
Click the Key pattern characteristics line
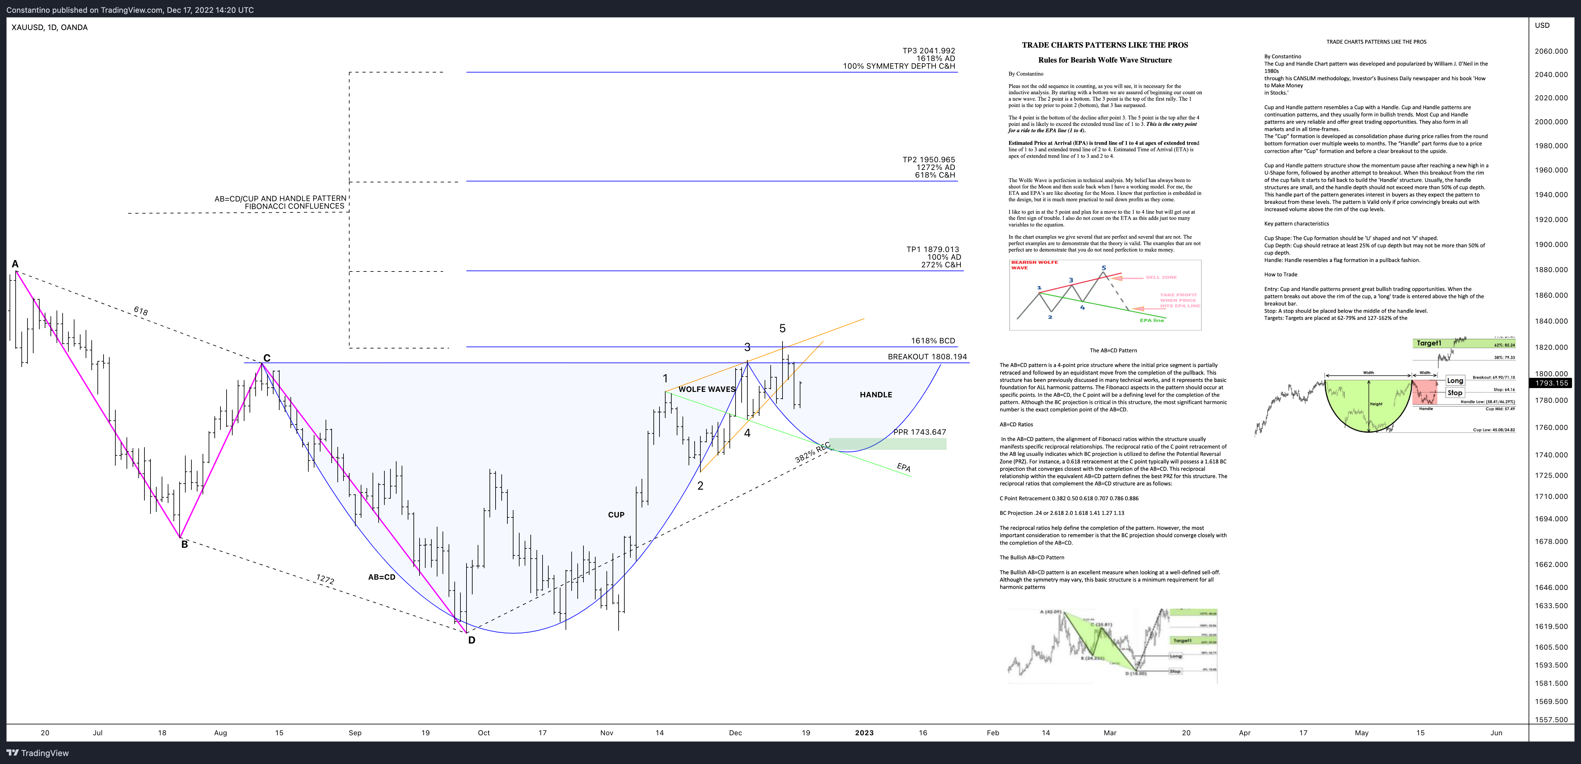[x=1296, y=223]
